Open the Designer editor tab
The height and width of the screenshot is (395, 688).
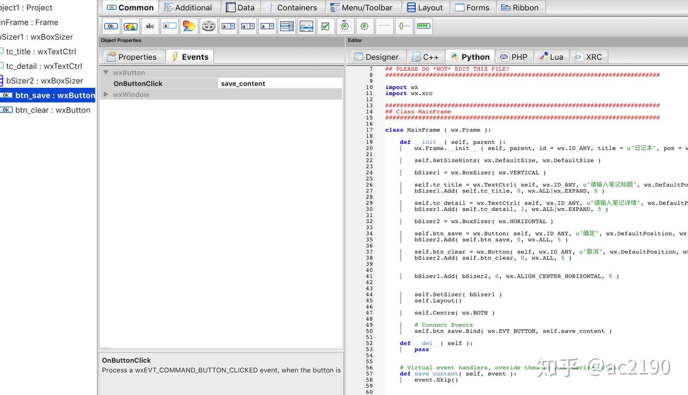click(x=376, y=57)
